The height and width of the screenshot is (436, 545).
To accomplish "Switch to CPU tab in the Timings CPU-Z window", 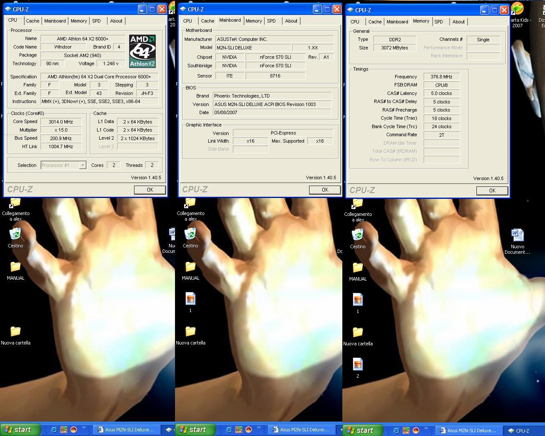I will tap(355, 22).
